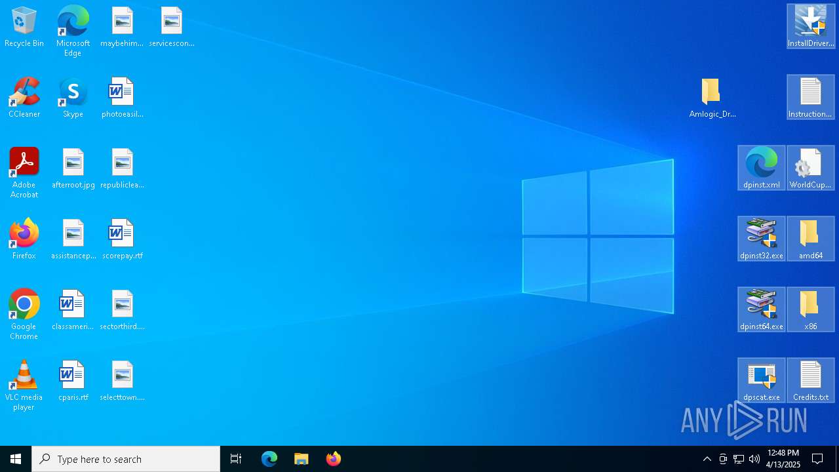Open the volume tray icon
The height and width of the screenshot is (472, 839).
754,459
